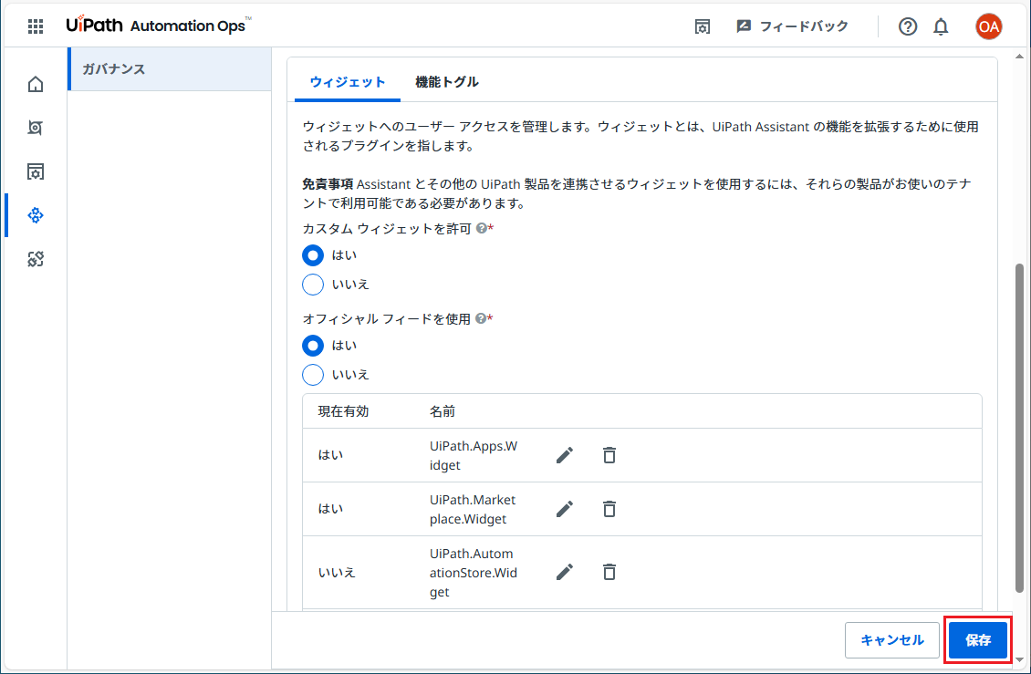Open the governance icon in the top header
This screenshot has height=674, width=1031.
pos(703,26)
